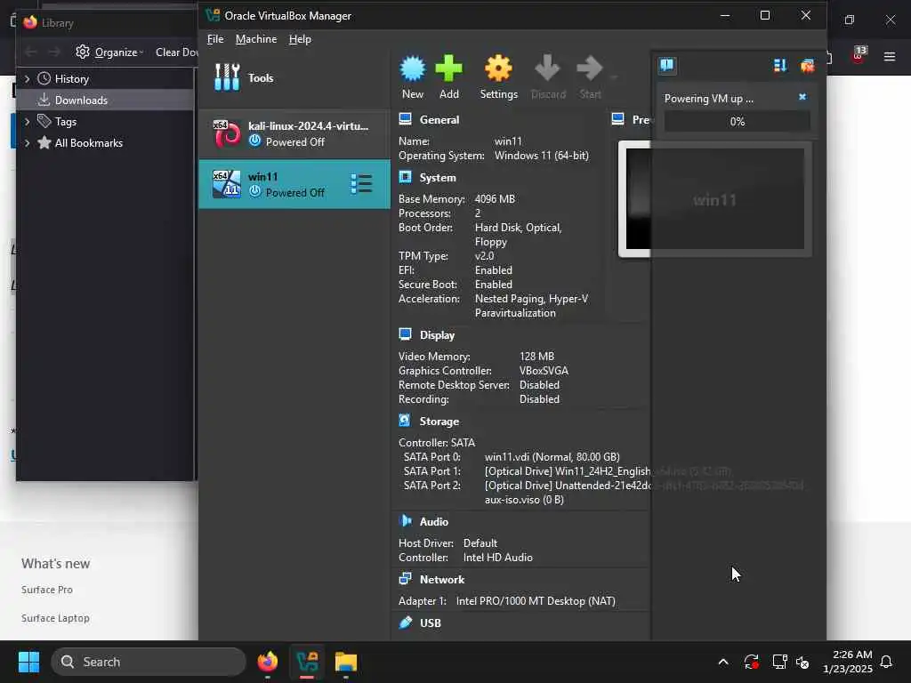
Task: Click the USB section heading
Action: tap(430, 623)
